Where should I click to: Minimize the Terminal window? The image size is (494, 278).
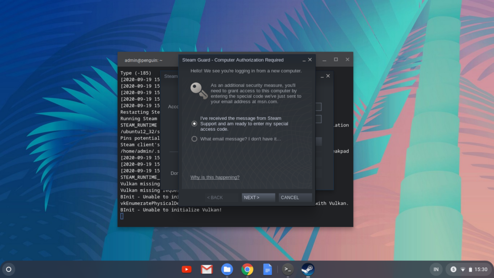(324, 59)
